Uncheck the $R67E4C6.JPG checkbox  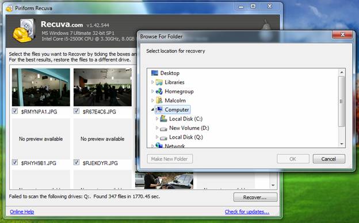(x=77, y=111)
